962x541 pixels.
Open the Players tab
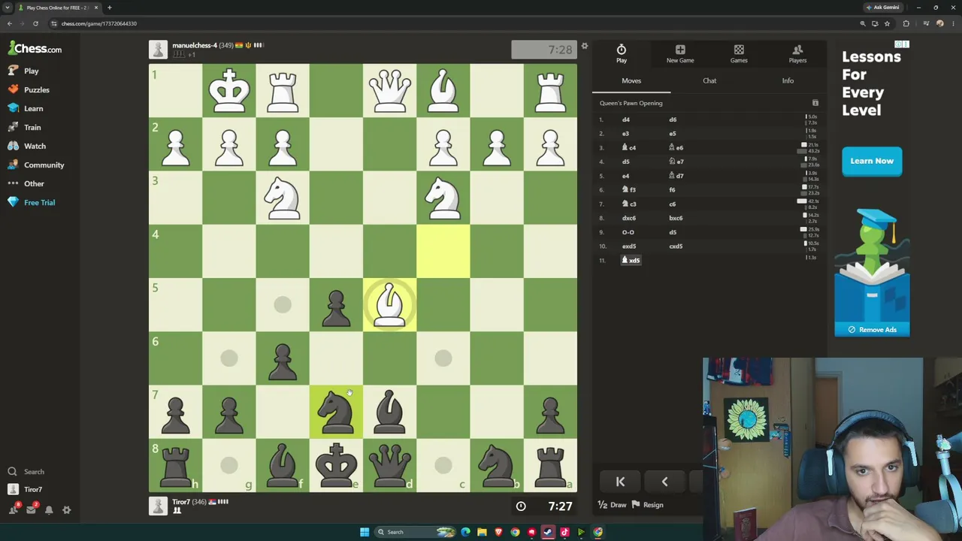pyautogui.click(x=797, y=53)
